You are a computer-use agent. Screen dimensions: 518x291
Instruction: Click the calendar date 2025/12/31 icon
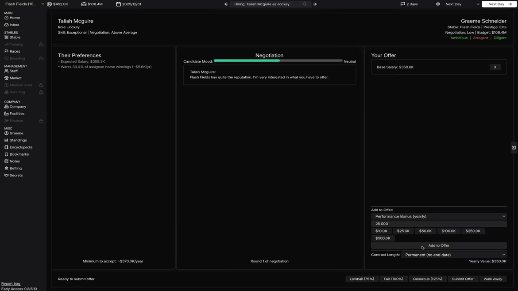(x=118, y=4)
